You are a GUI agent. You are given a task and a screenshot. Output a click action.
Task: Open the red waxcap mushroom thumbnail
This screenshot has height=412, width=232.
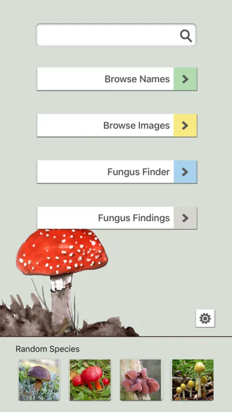pos(90,380)
